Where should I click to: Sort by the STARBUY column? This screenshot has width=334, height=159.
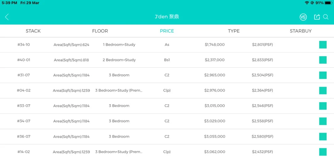[x=301, y=31]
